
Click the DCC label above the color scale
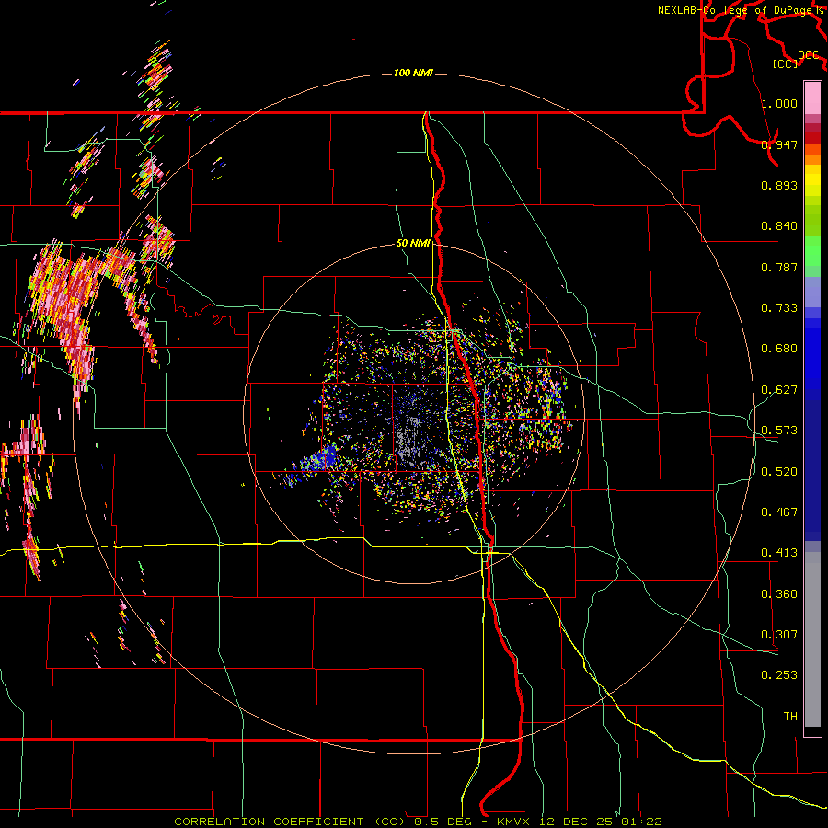[808, 55]
